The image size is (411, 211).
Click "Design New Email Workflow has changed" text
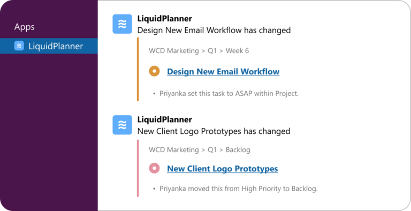(214, 30)
